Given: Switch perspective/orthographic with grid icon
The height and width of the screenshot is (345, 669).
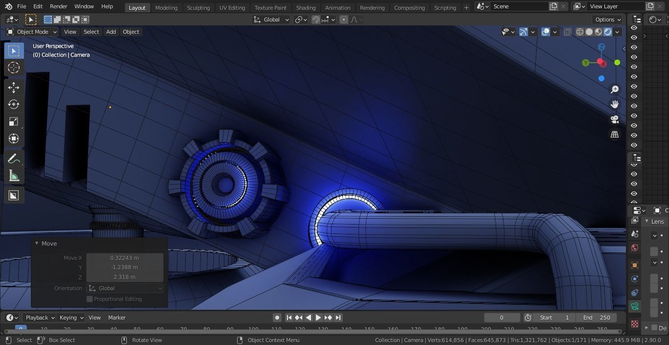Looking at the screenshot, I should point(615,135).
